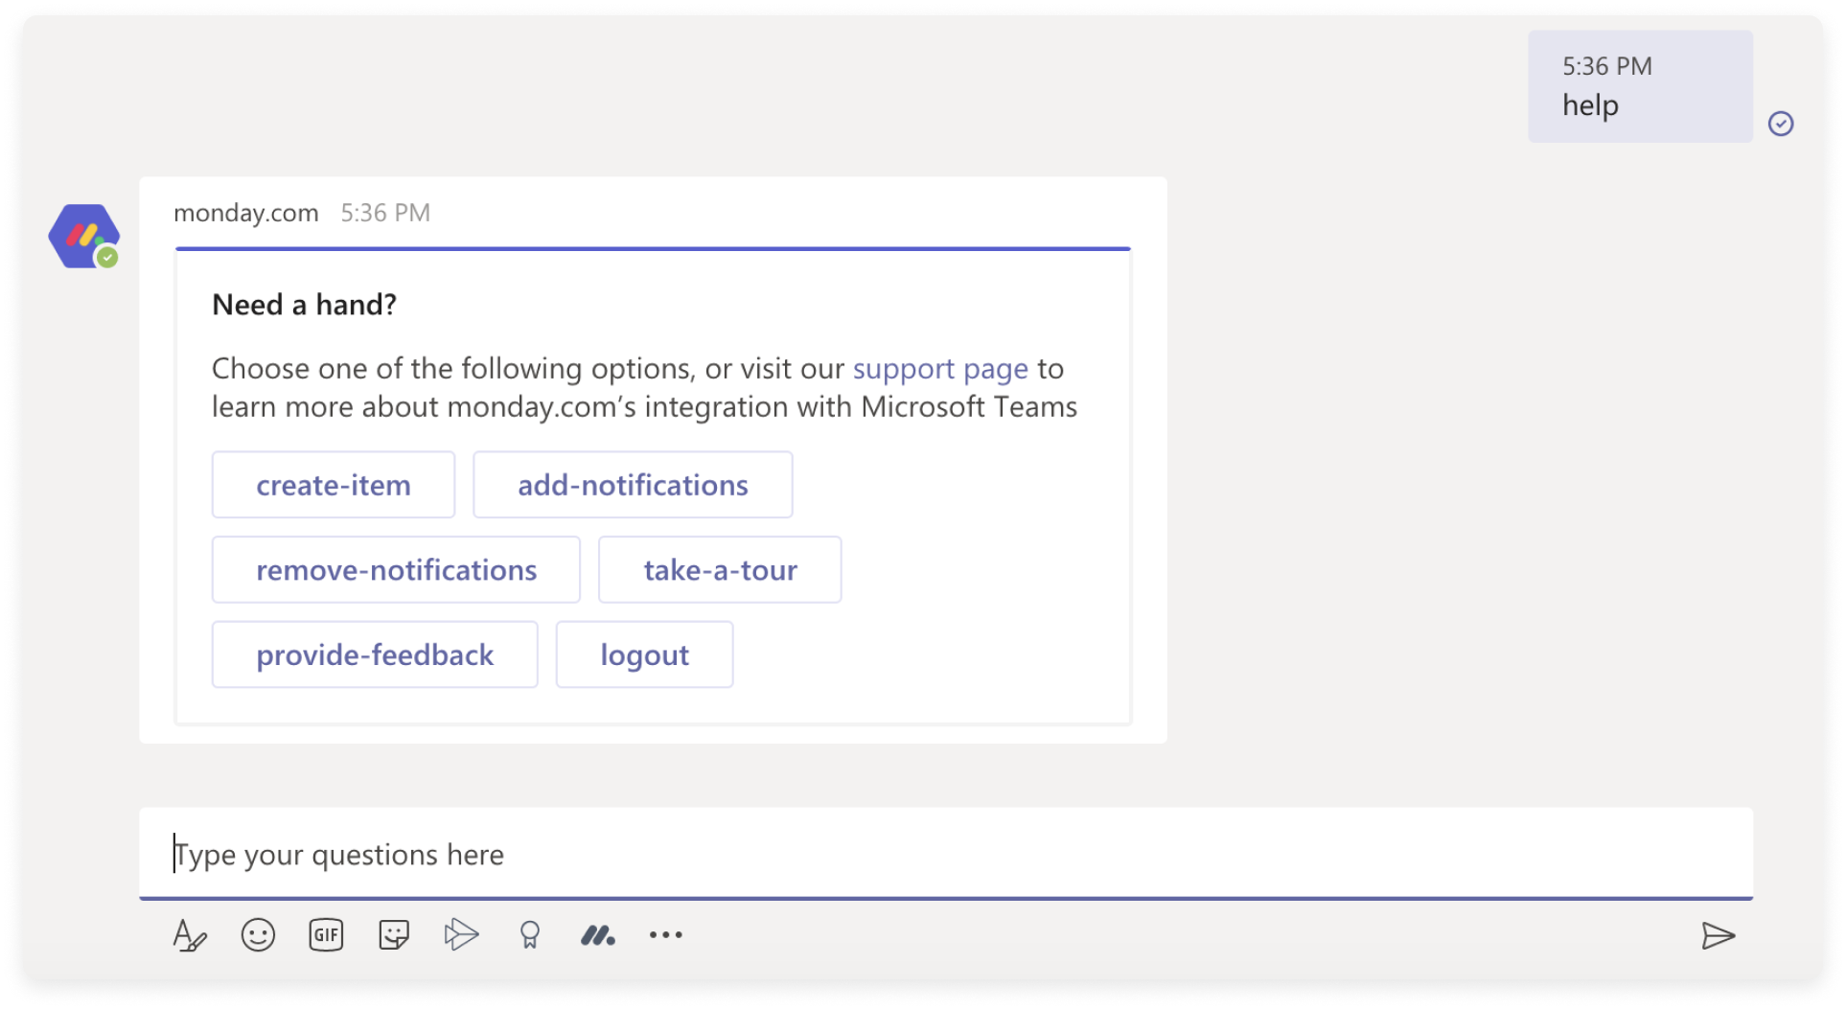
Task: Click the delivered checkmark on your message
Action: (x=1781, y=122)
